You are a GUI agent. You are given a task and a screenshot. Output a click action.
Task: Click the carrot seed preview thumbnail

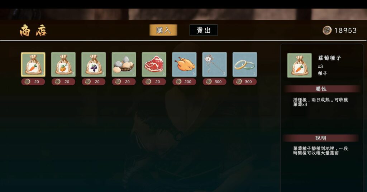coord(299,65)
